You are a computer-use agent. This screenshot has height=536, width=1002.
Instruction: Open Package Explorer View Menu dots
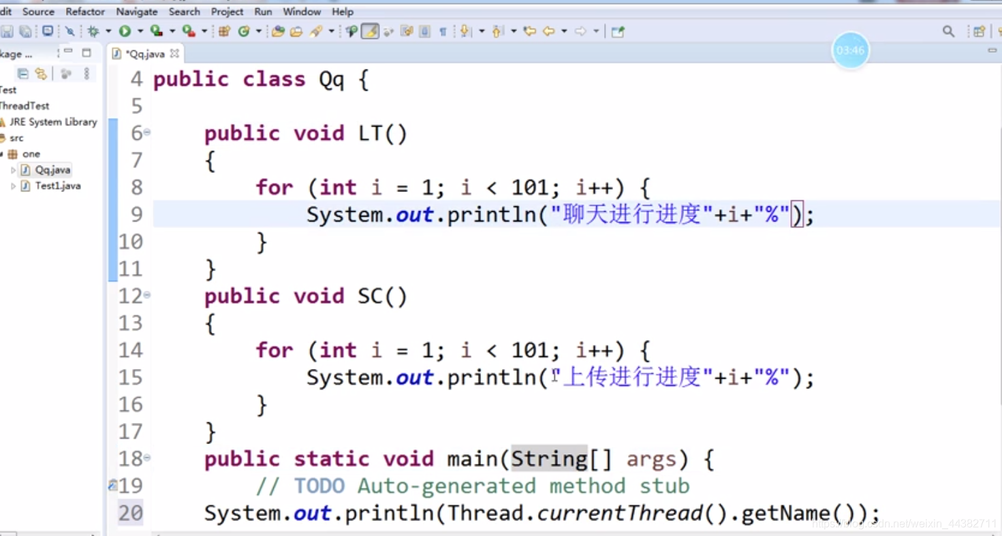coord(87,74)
